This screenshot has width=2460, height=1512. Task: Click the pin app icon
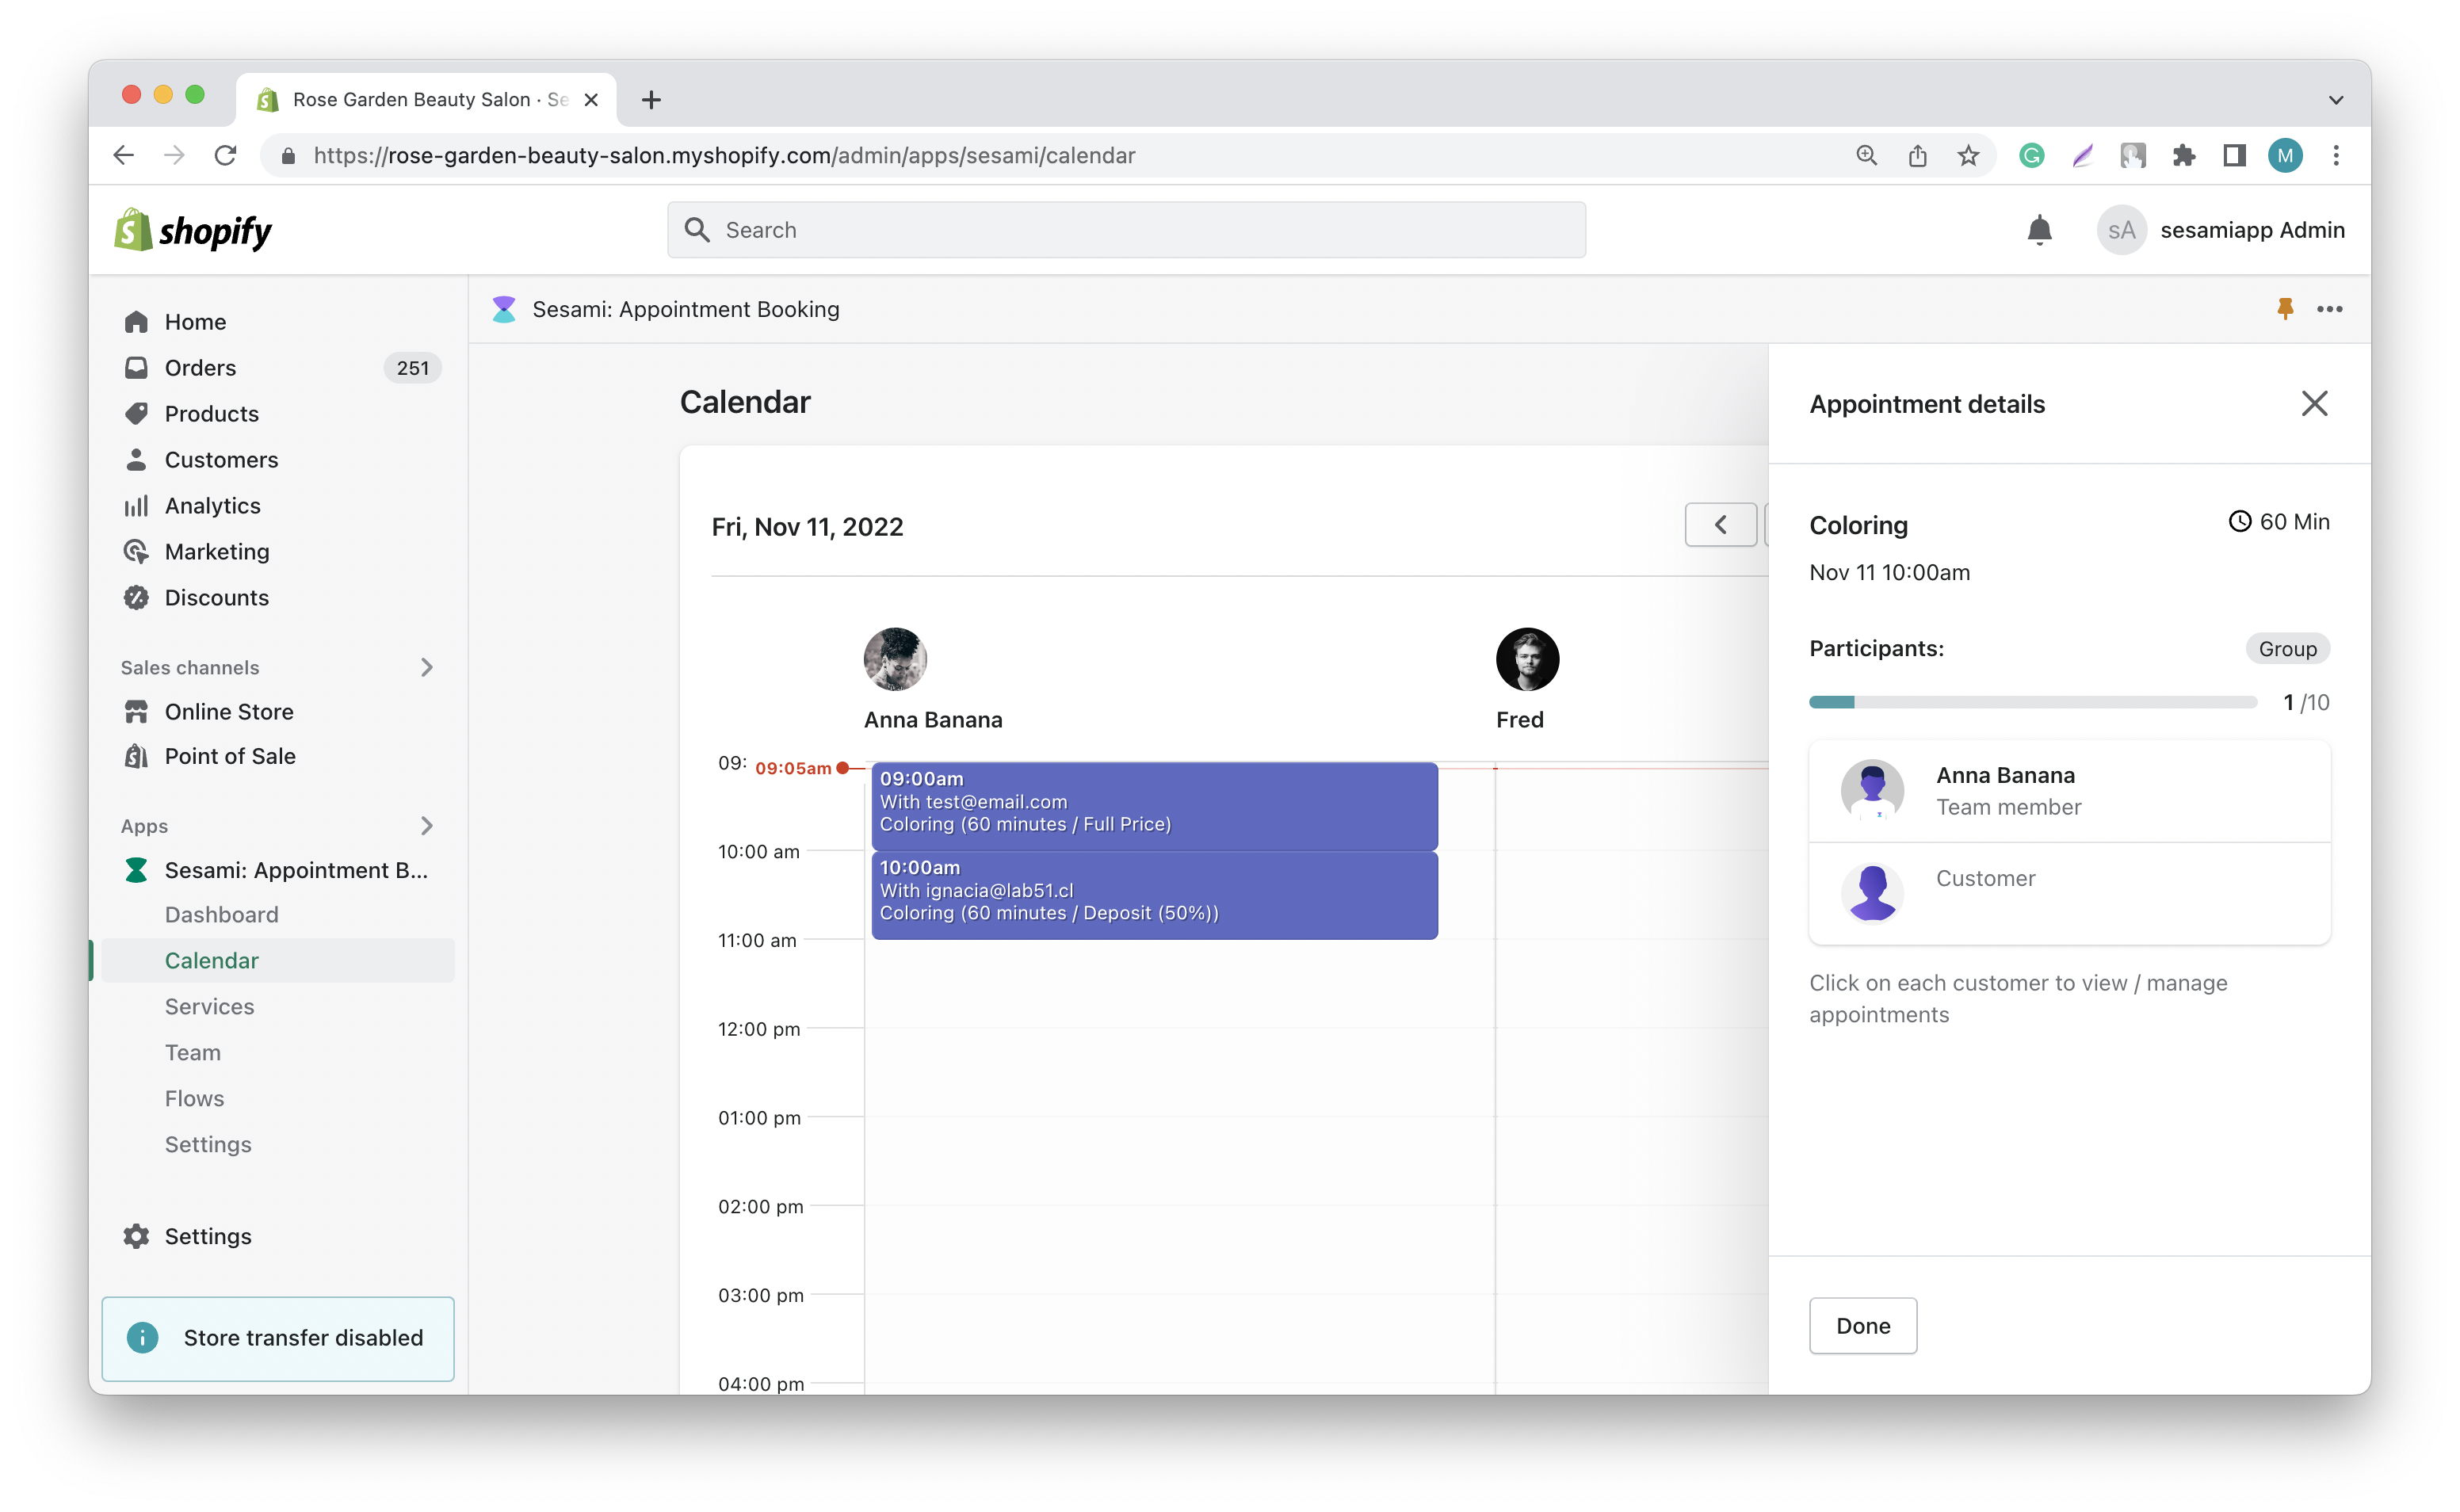[x=2284, y=309]
